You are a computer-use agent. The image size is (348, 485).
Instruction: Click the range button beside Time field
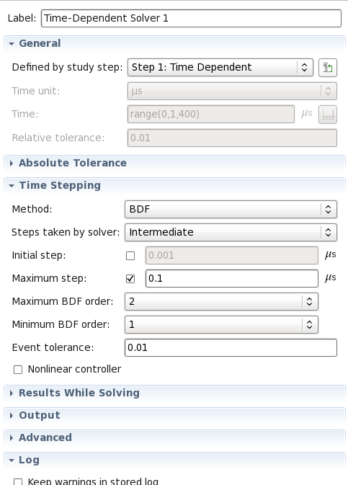pos(328,115)
